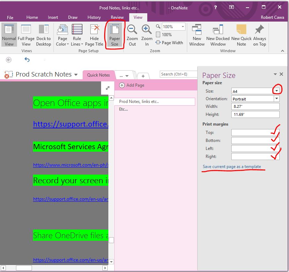This screenshot has height=272, width=289.
Task: Click Save current page as a template
Action: tap(232, 167)
